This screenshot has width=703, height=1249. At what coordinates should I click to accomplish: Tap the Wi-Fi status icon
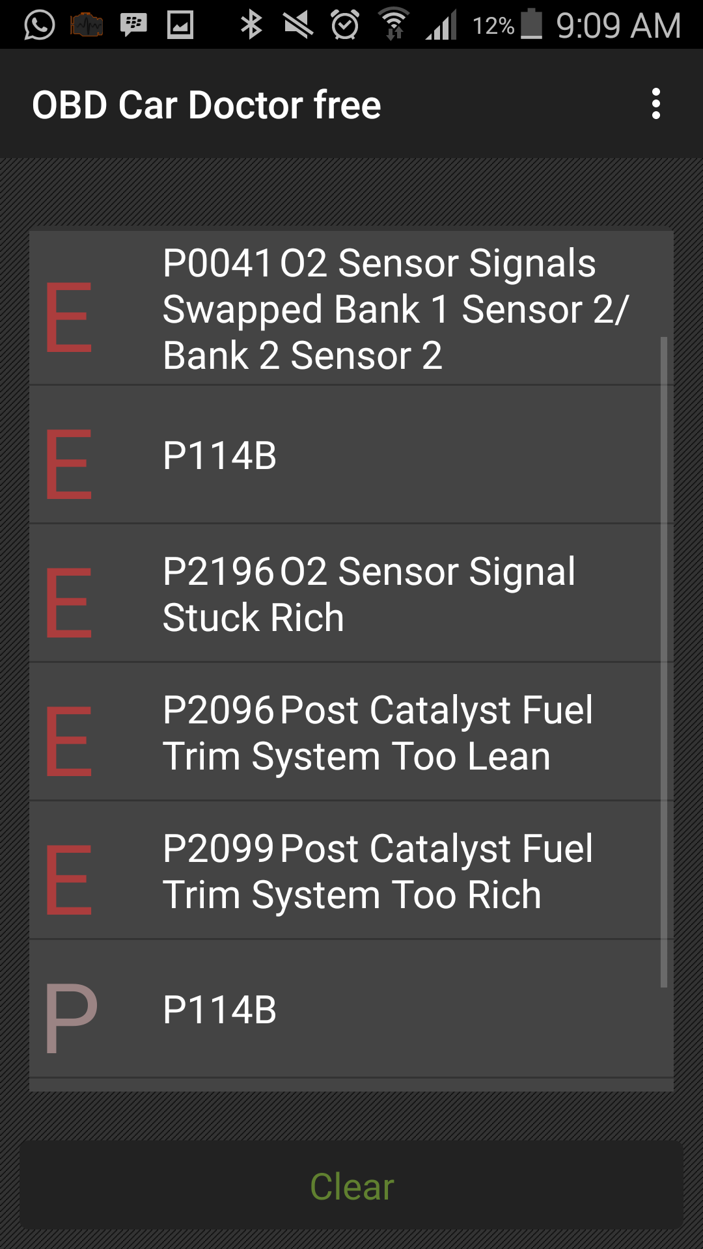tap(394, 25)
